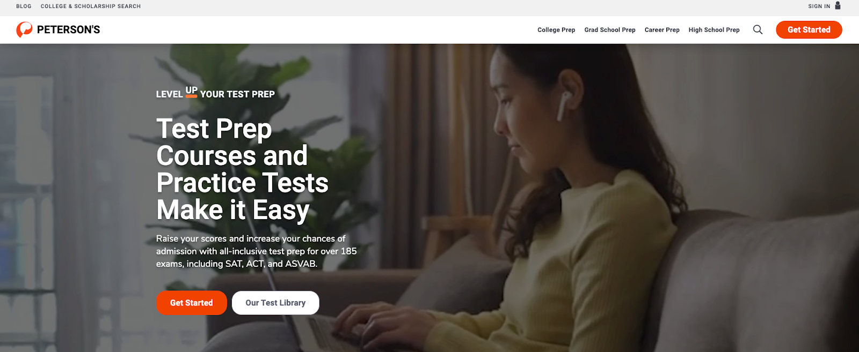Click the orange UP badge in tagline
Screen dimensions: 859x352
[192, 92]
